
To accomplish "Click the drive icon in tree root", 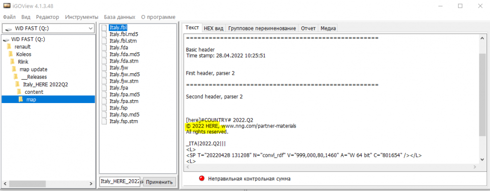I will (x=5, y=40).
